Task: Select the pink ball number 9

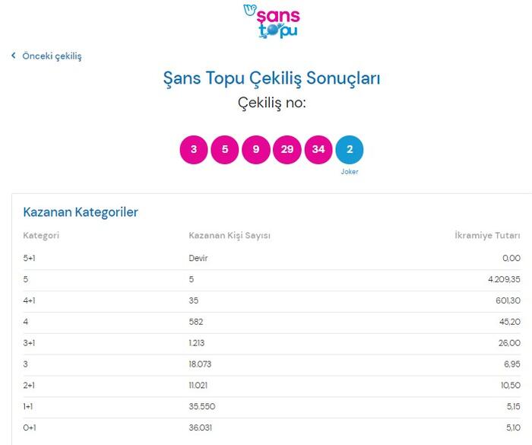Action: coord(256,149)
